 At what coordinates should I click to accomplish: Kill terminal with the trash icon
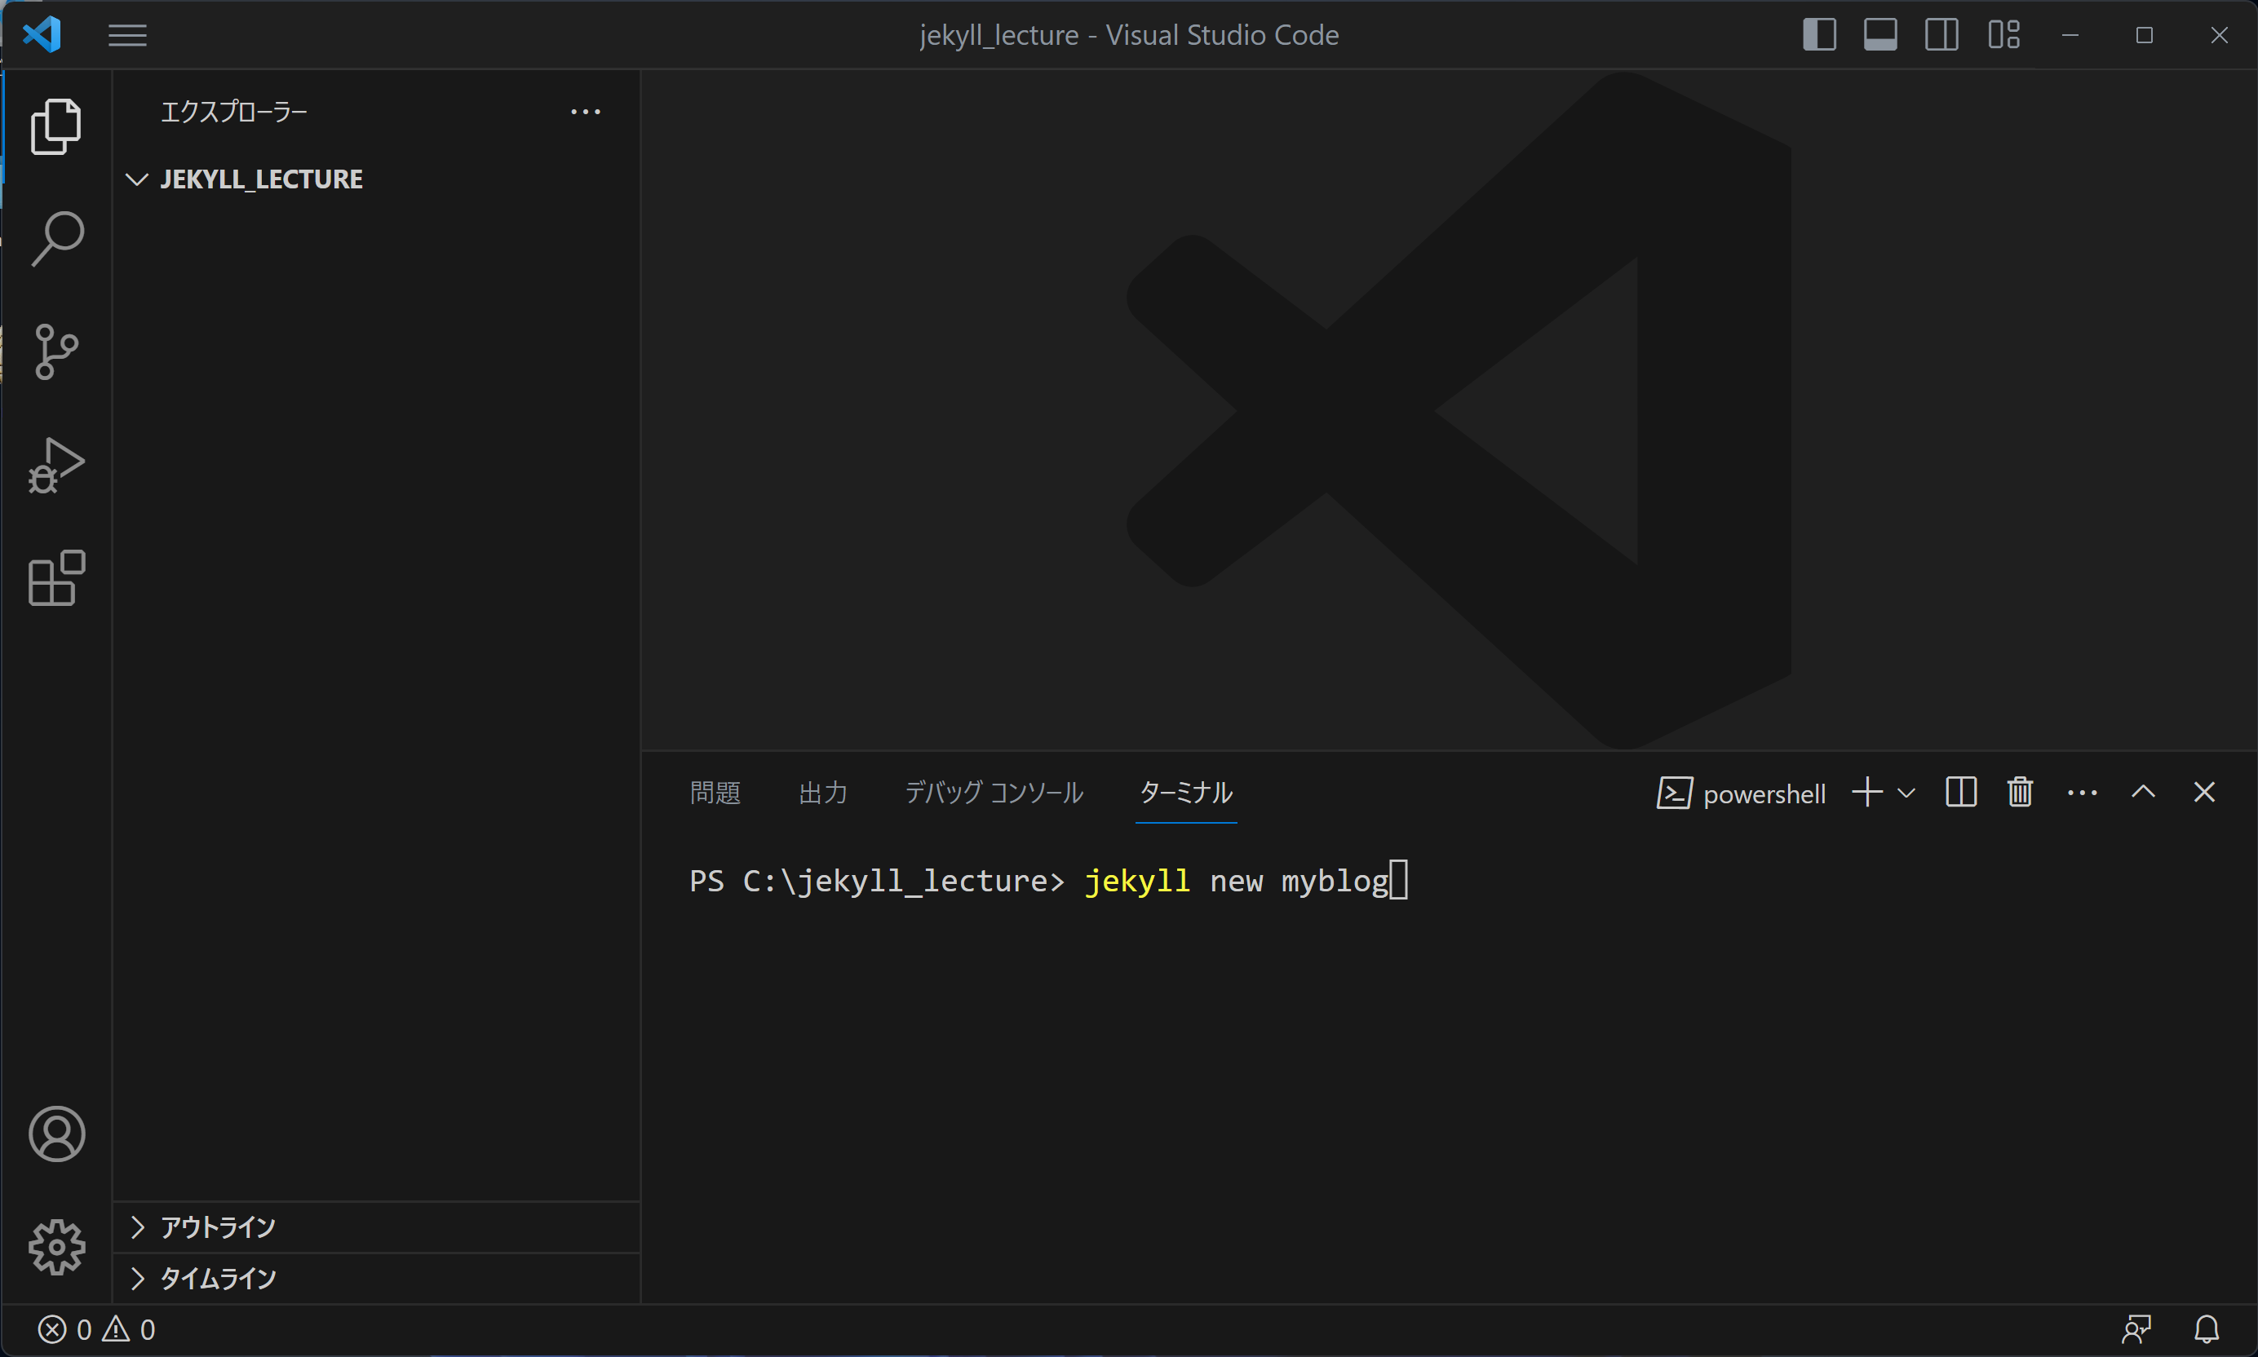click(x=2021, y=792)
